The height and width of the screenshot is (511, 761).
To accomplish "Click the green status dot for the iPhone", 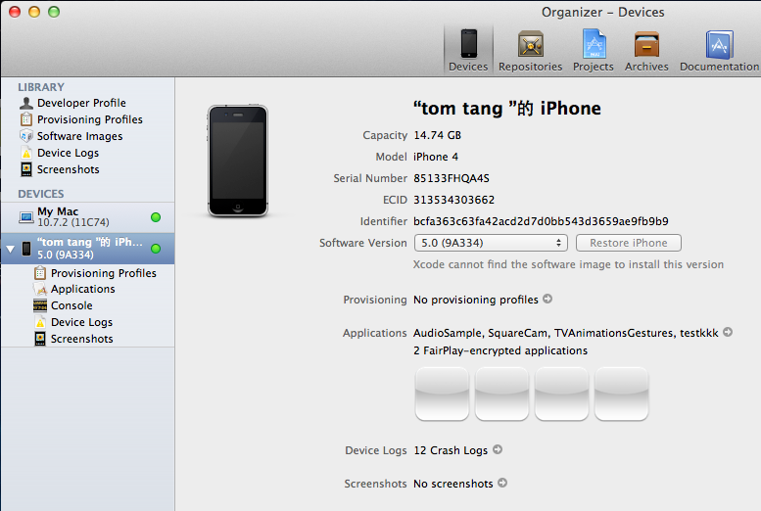I will click(x=156, y=249).
